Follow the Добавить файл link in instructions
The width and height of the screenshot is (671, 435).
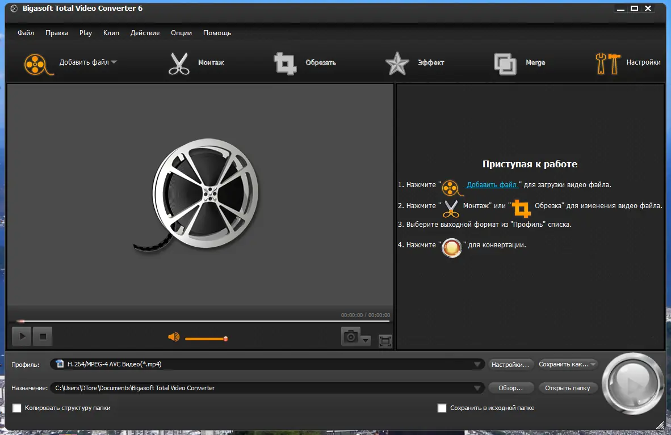point(492,184)
